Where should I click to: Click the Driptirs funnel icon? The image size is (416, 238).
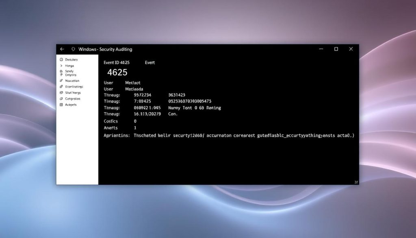[x=61, y=75]
